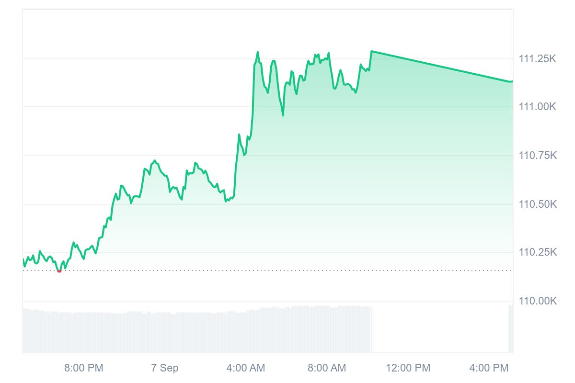Click the middle of the straight descending line segment
575x383 pixels.
pyautogui.click(x=442, y=67)
